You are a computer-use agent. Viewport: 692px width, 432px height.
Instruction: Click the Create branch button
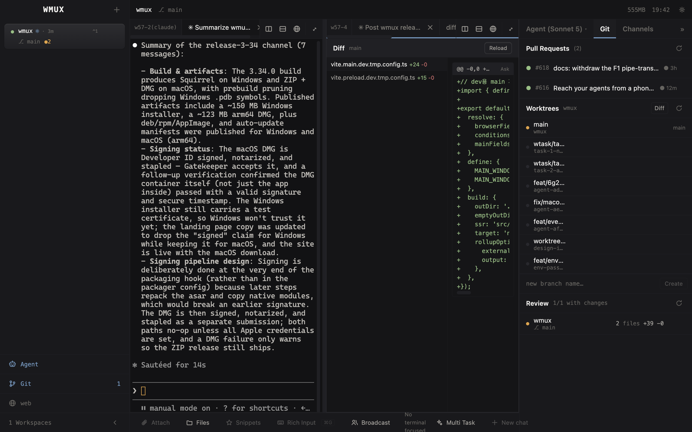click(x=673, y=284)
